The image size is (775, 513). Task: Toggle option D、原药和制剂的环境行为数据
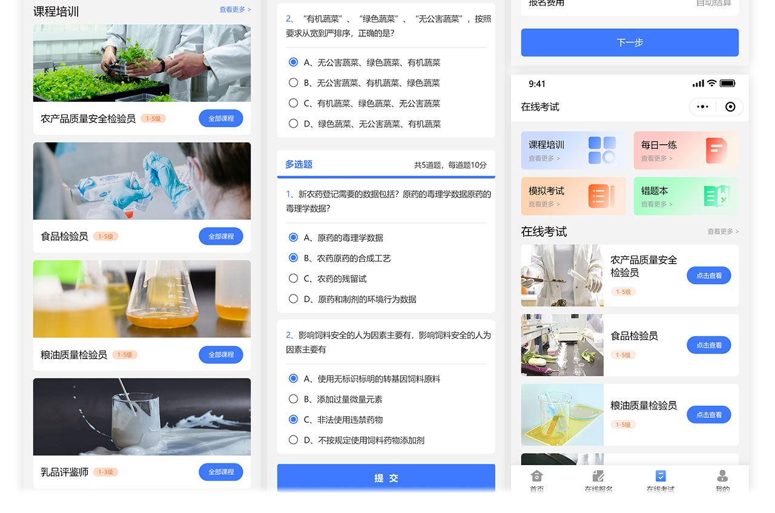352,299
